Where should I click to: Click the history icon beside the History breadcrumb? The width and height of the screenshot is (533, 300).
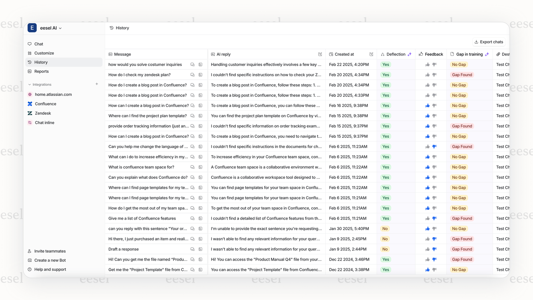(x=111, y=28)
